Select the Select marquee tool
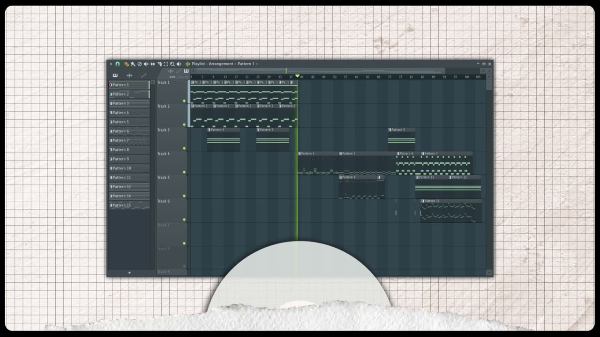 (x=166, y=64)
